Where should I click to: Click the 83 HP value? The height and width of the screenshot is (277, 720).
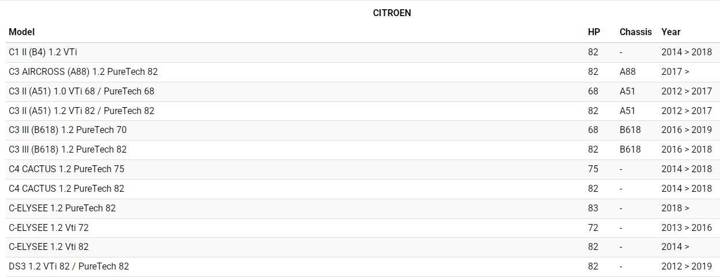pyautogui.click(x=593, y=208)
